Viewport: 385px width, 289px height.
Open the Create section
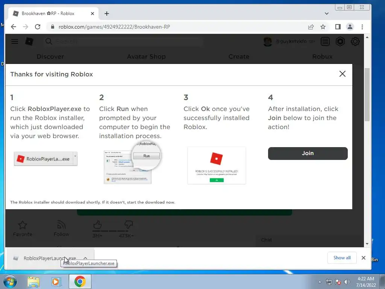[239, 56]
